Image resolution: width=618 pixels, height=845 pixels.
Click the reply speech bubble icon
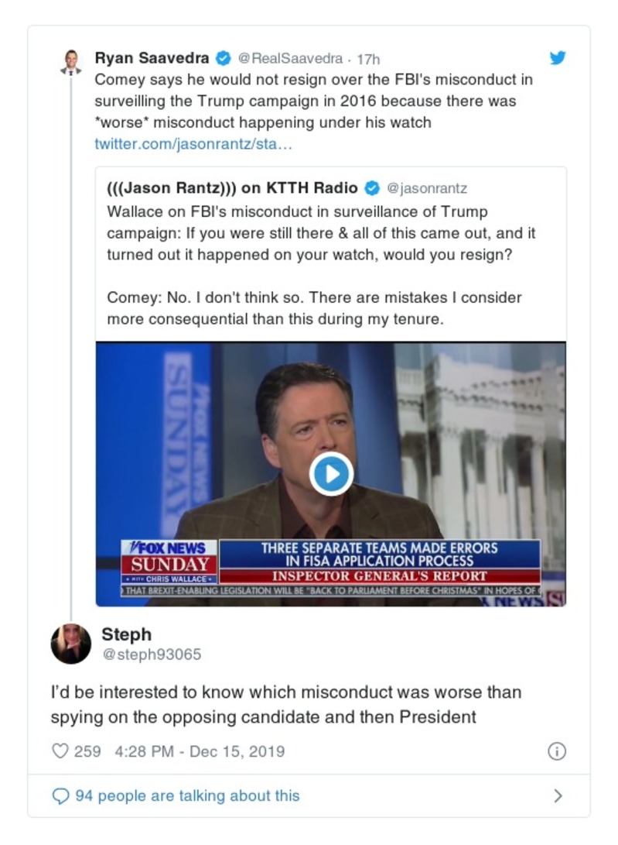coord(60,795)
